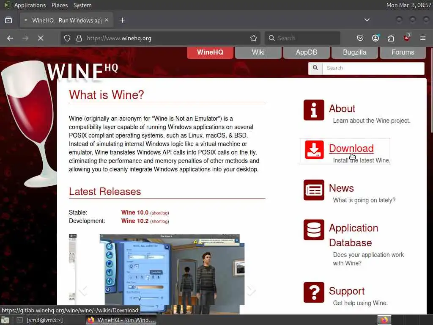Viewport: 433px width, 325px height.
Task: Switch to the Wiki tab
Action: point(258,52)
